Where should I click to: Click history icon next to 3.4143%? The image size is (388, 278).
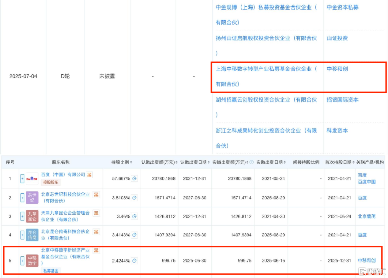[134, 235]
